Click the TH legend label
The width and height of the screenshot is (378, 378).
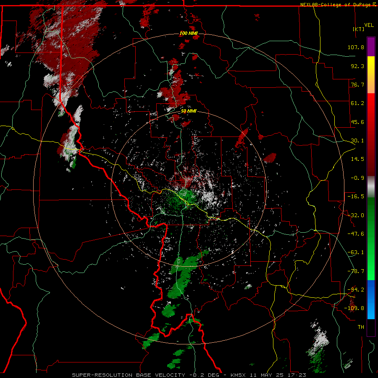click(x=361, y=327)
